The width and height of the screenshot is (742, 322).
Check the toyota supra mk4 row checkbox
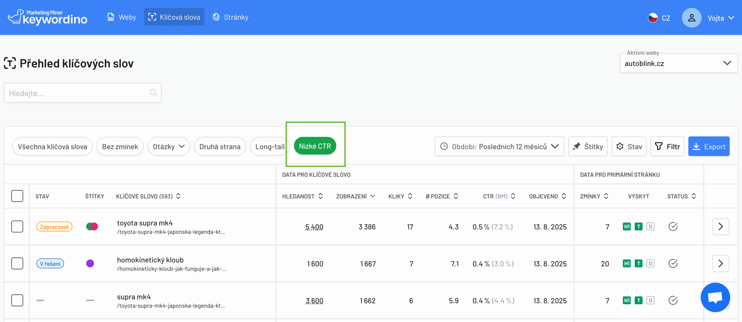[x=17, y=227]
